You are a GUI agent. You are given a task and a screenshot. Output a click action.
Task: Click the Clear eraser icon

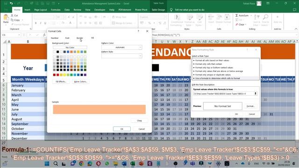pyautogui.click(x=237, y=24)
